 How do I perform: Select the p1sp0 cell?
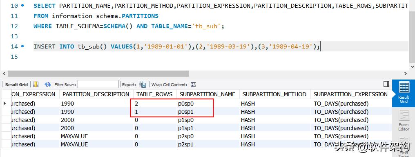click(186, 120)
